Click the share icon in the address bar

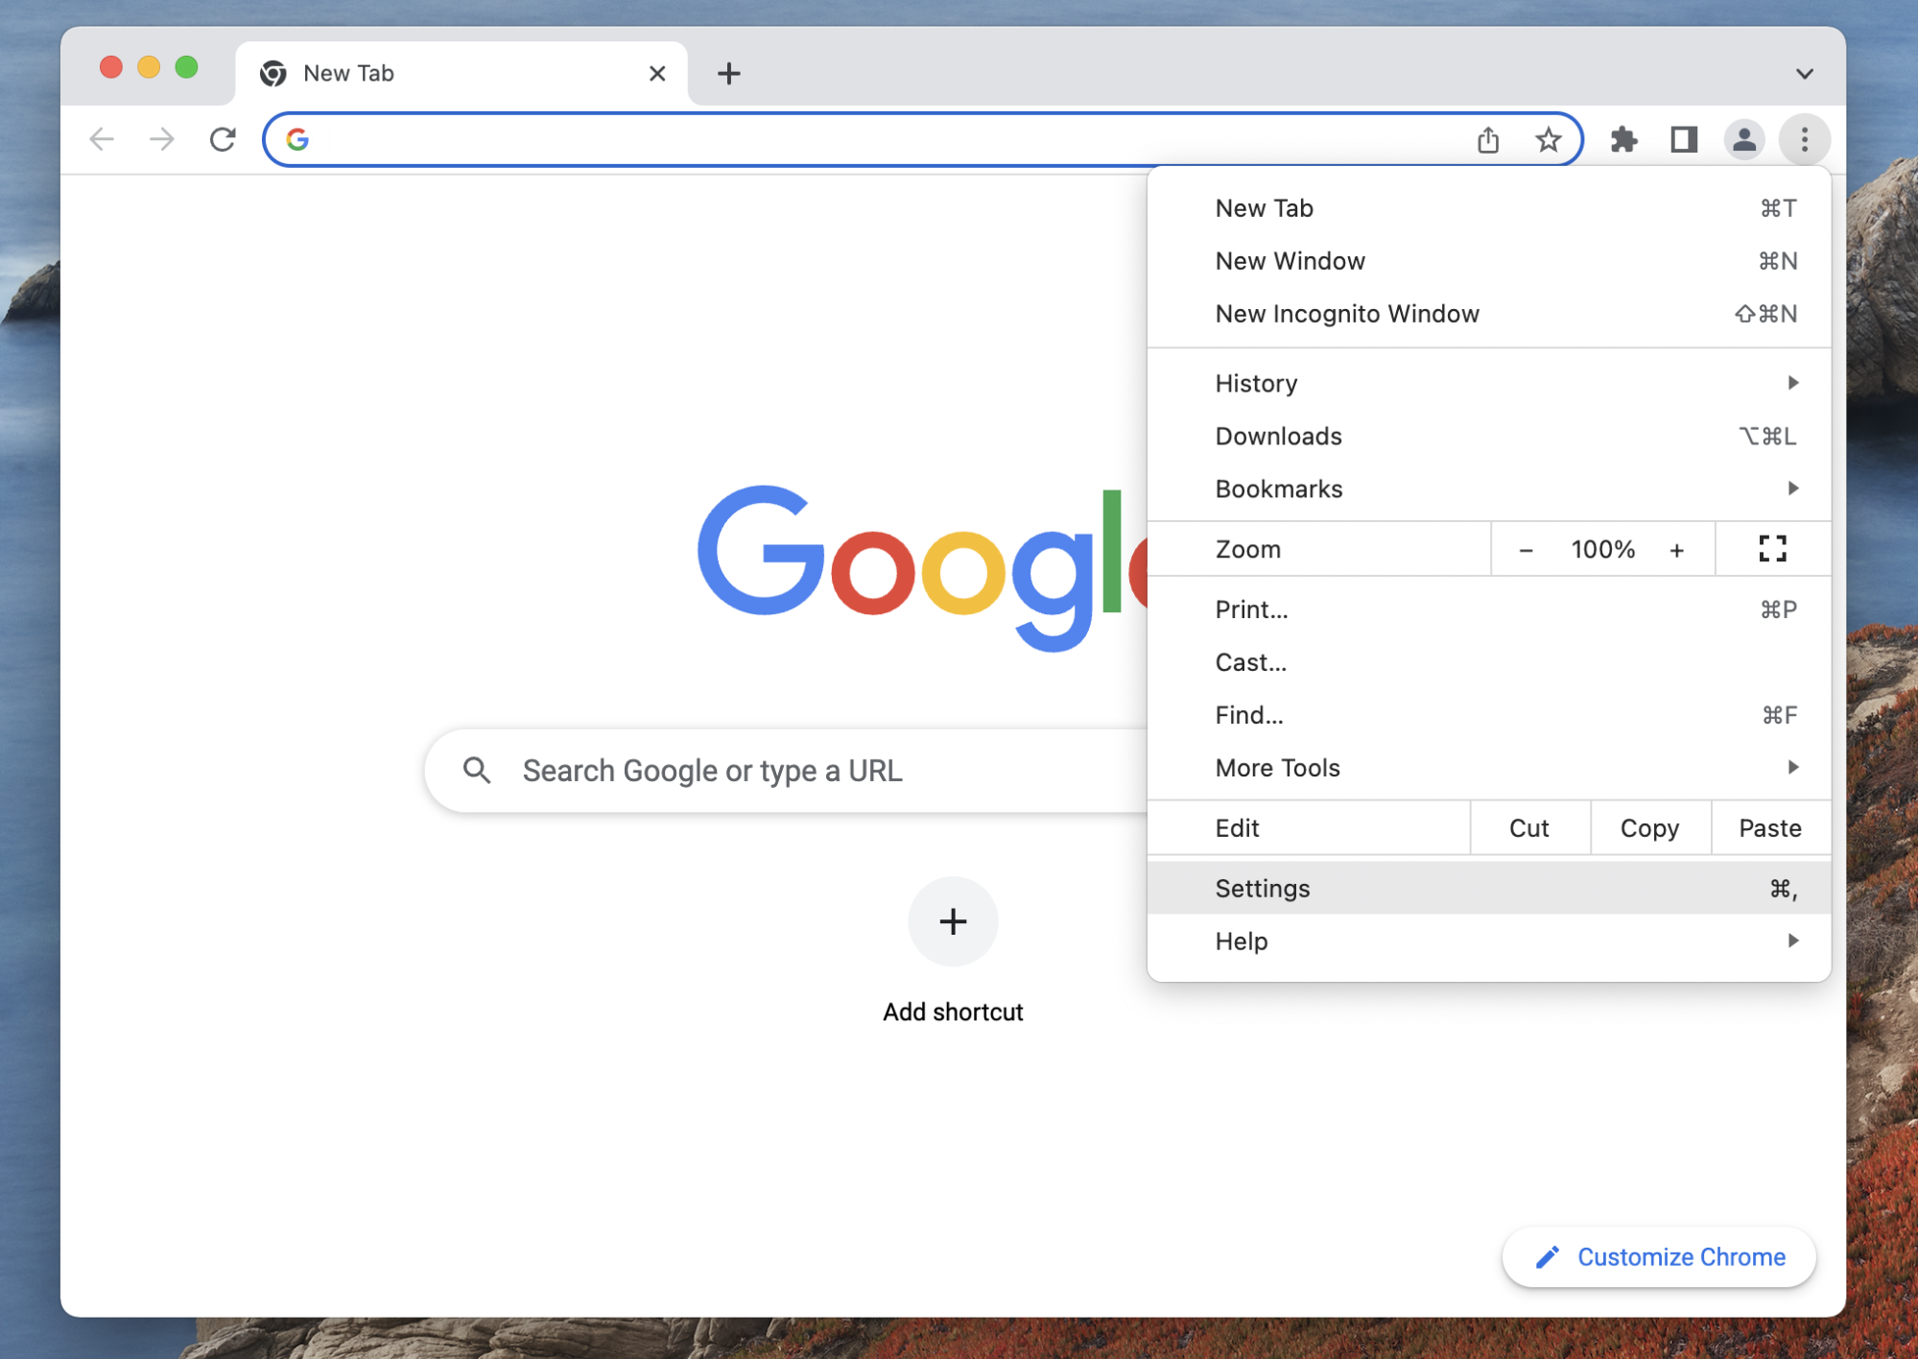[1488, 140]
